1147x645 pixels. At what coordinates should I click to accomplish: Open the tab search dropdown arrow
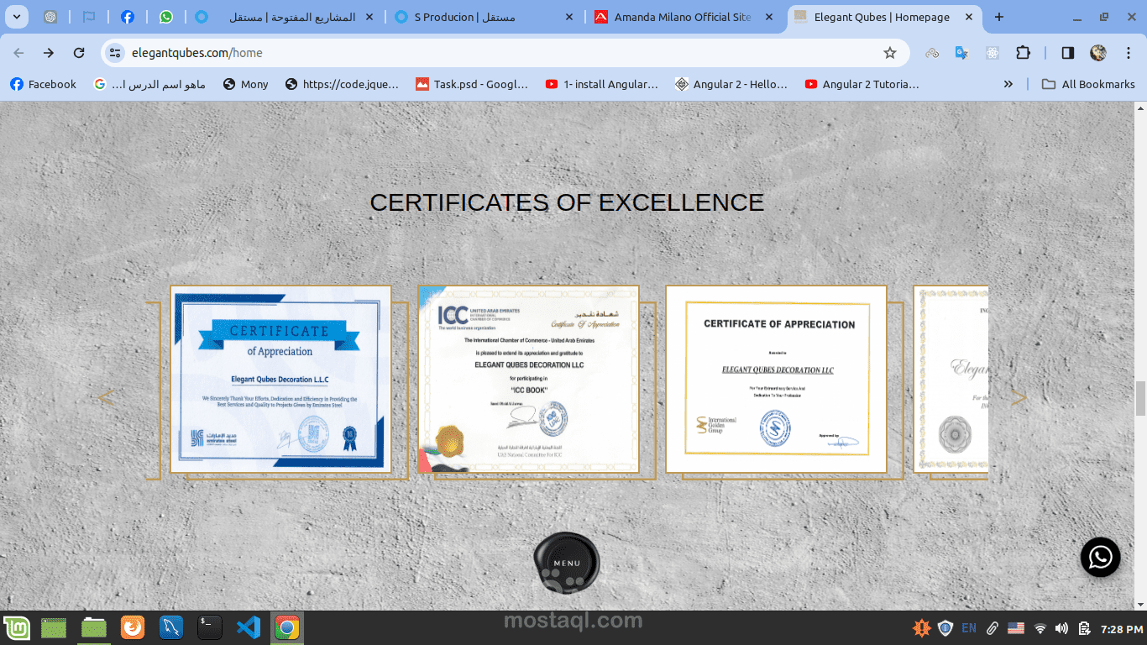(16, 17)
